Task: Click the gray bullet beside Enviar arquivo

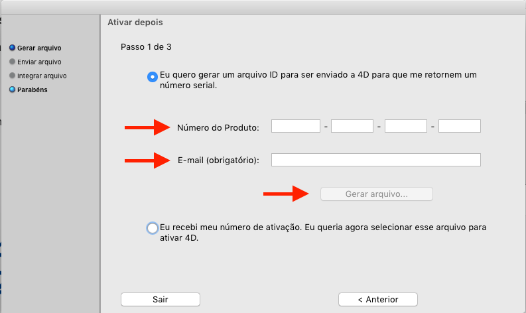Action: [12, 62]
